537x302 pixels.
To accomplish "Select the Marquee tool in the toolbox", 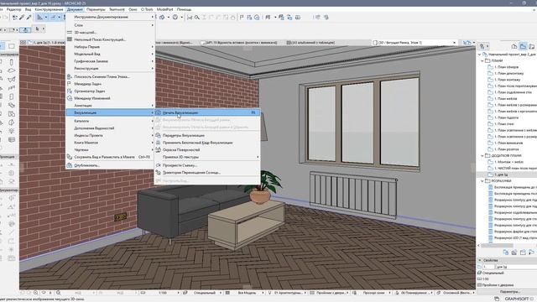I will [x=11, y=46].
